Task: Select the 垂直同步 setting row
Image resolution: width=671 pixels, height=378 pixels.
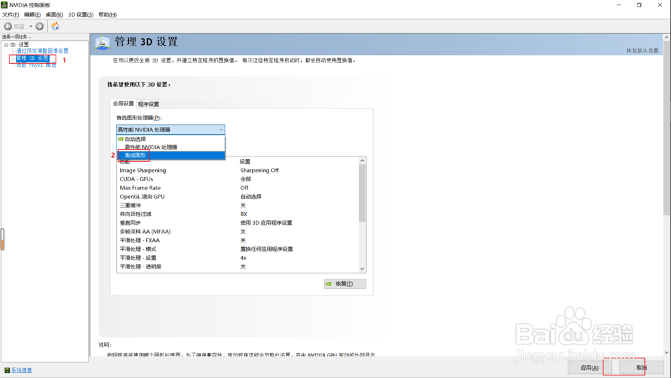Action: click(238, 223)
